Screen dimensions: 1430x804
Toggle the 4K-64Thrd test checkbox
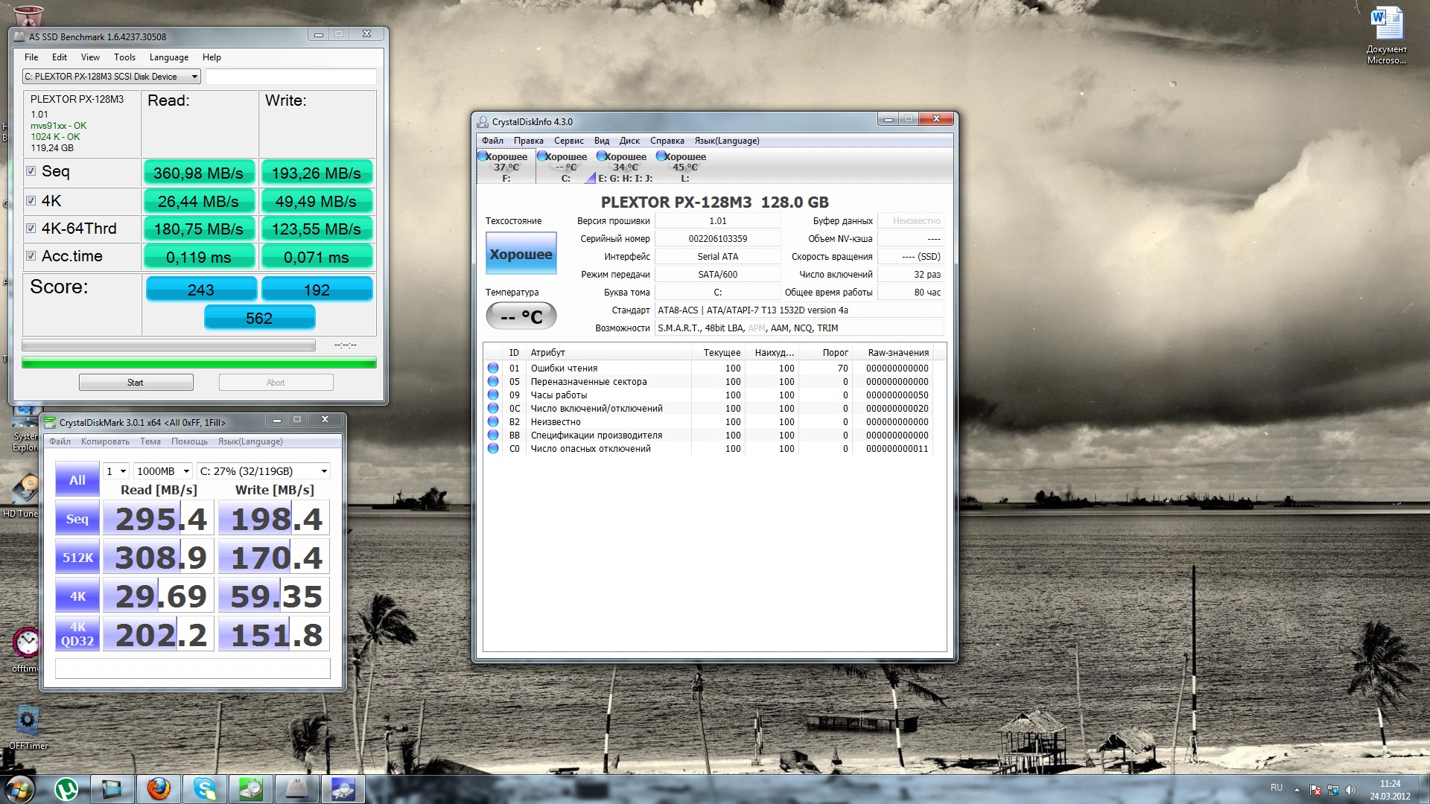tap(31, 229)
